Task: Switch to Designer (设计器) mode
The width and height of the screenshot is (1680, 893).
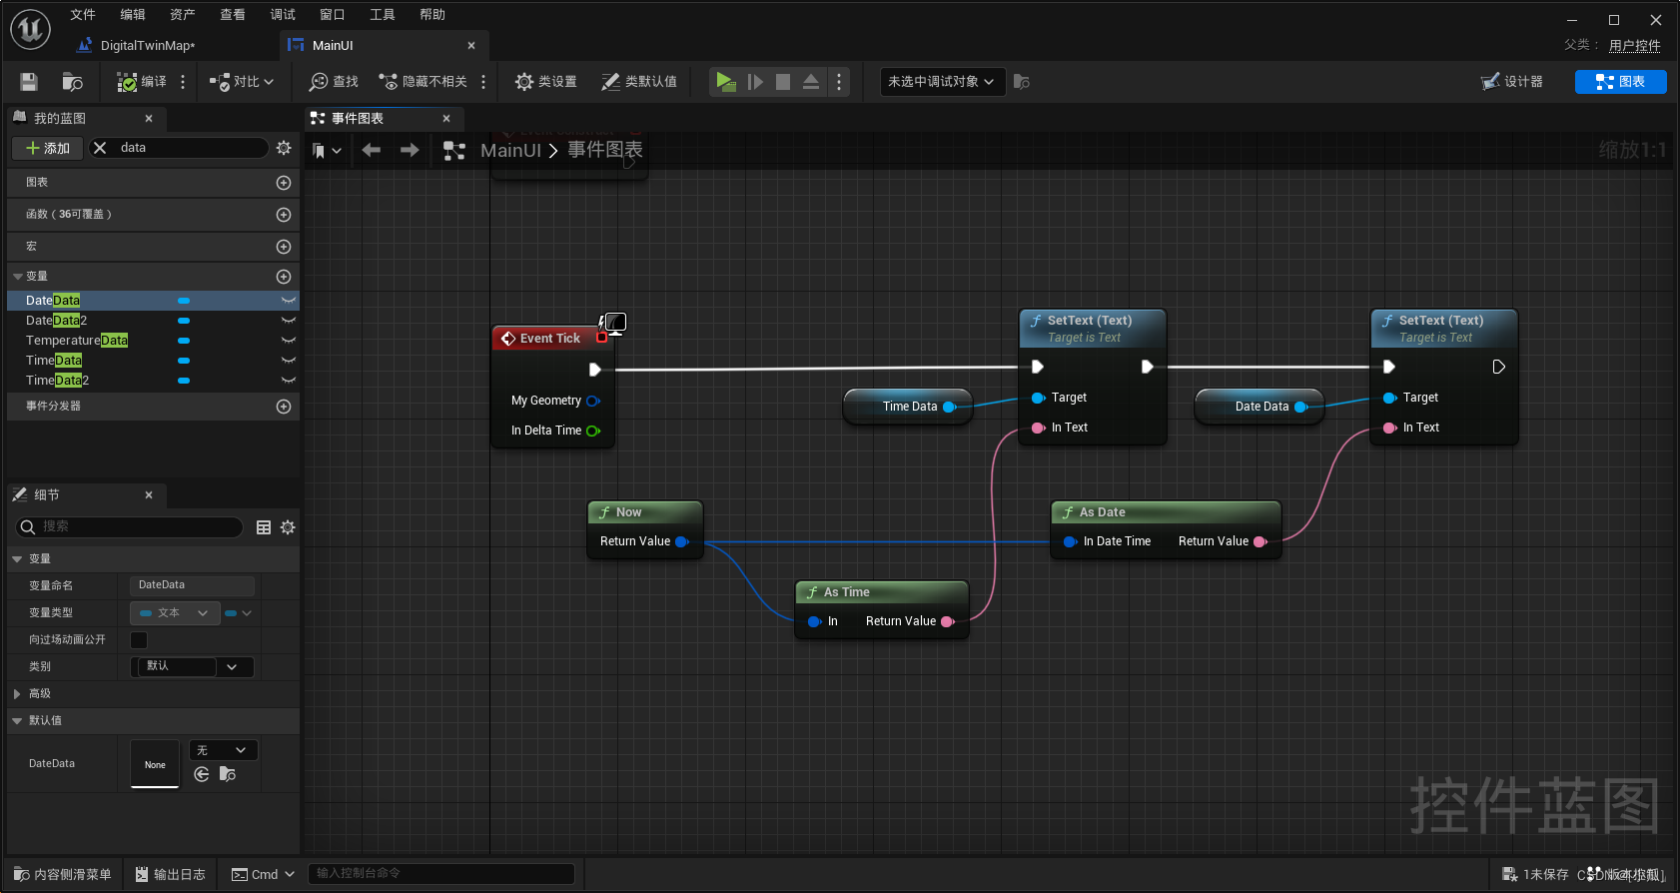Action: point(1512,82)
